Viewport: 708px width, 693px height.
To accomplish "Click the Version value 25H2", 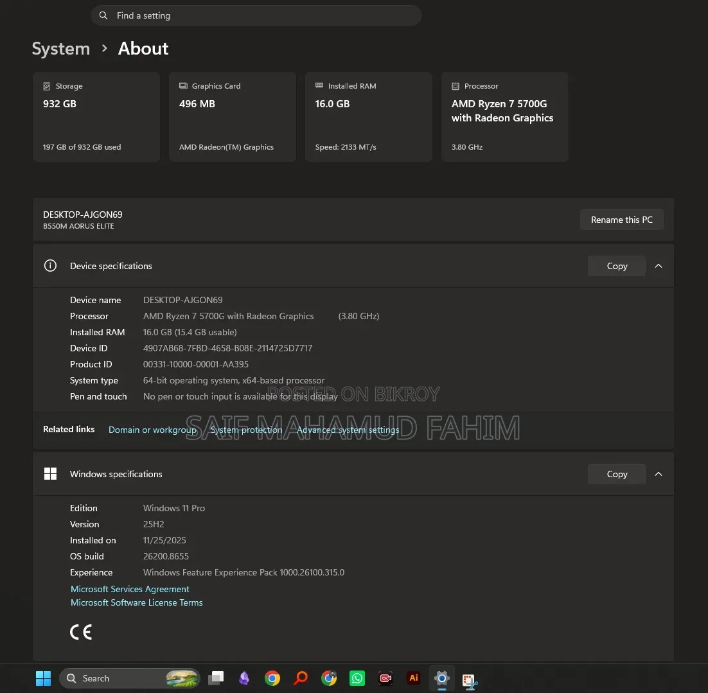I will point(154,524).
